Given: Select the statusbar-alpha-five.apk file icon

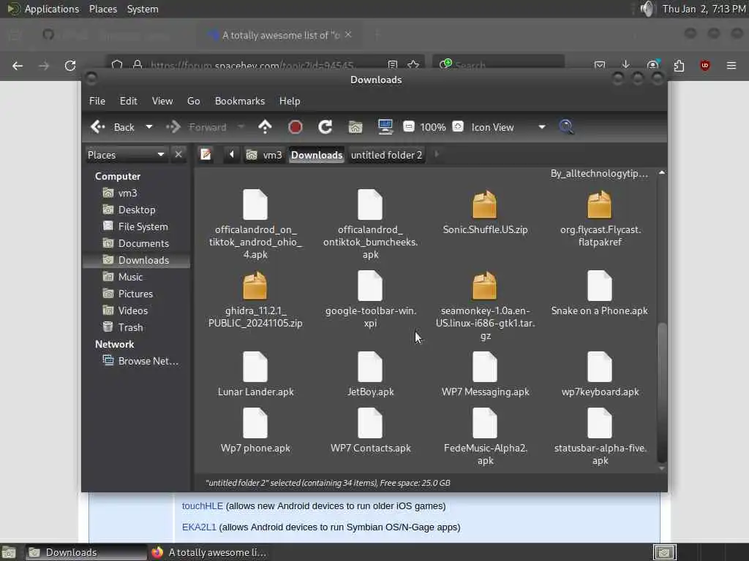Looking at the screenshot, I should click(600, 423).
